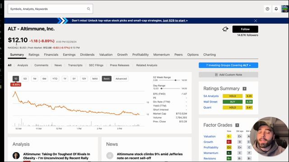Go to the Valuation tab
The height and width of the screenshot is (162, 289).
pyautogui.click(x=106, y=55)
